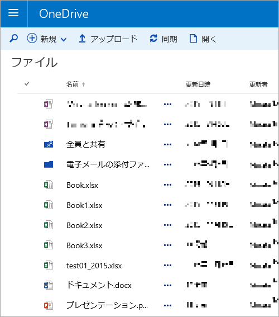Click the 開く document icon
279x317 pixels.
pos(193,39)
